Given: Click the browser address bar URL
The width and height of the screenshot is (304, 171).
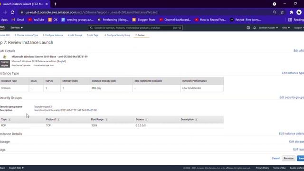Looking at the screenshot, I should [x=92, y=12].
